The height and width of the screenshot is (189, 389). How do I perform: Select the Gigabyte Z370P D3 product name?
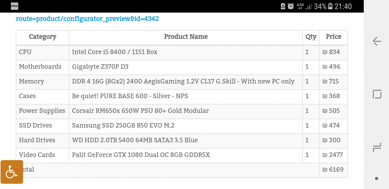100,67
